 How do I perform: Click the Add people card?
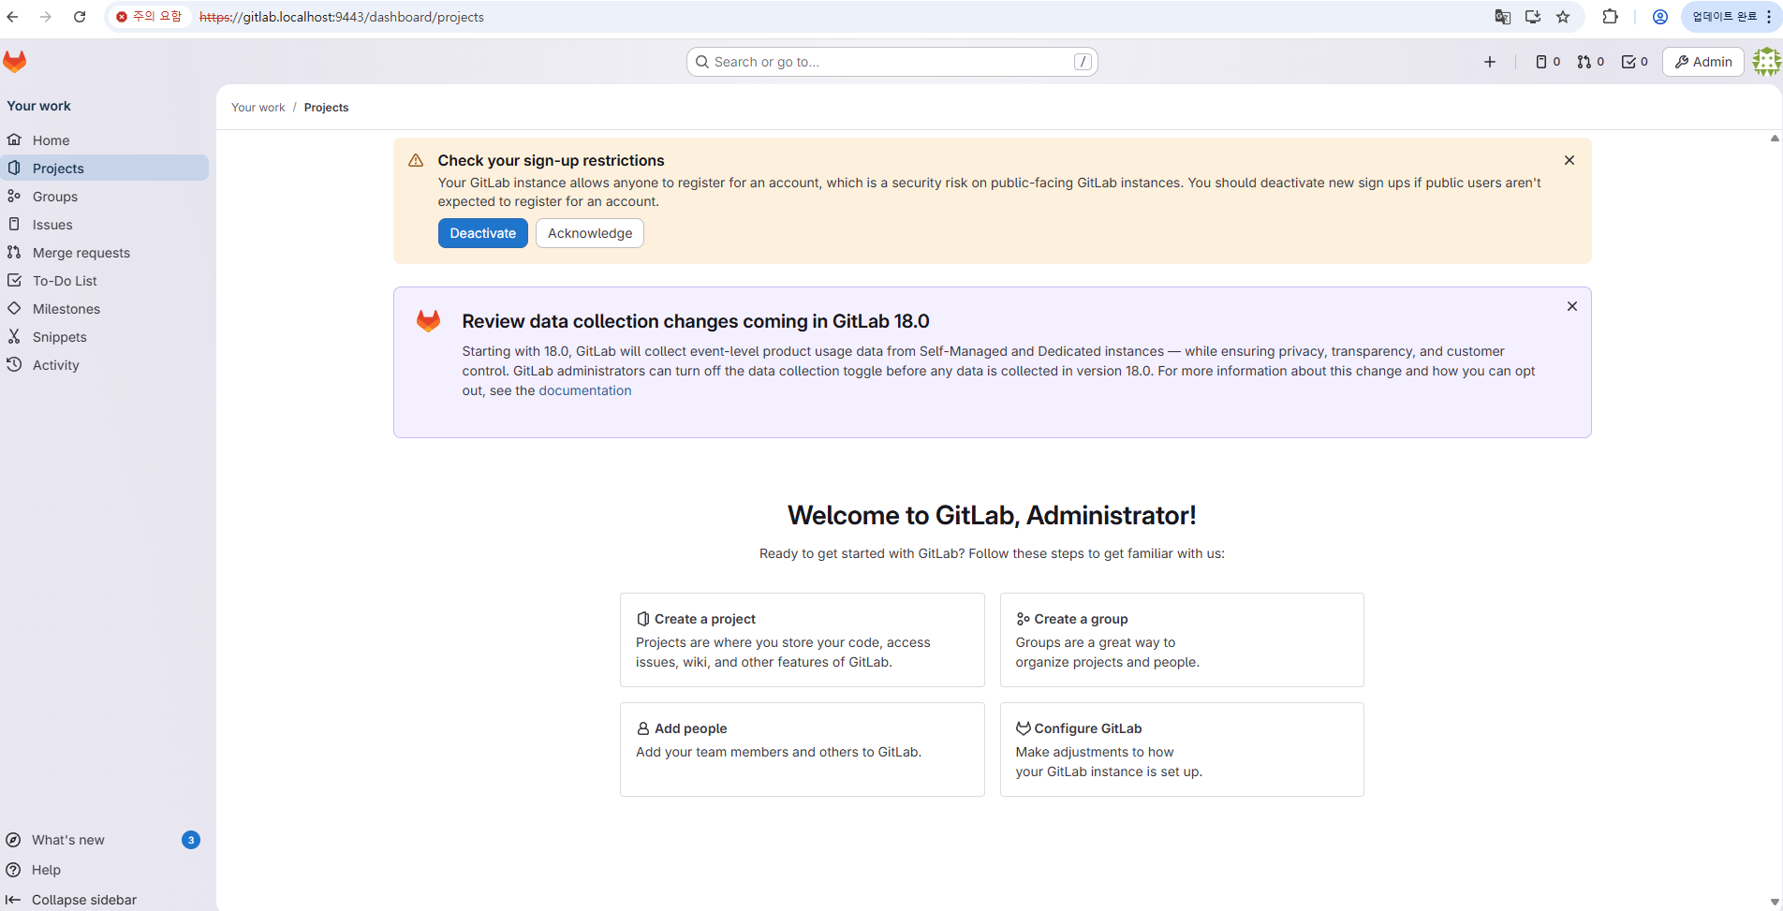click(x=803, y=750)
